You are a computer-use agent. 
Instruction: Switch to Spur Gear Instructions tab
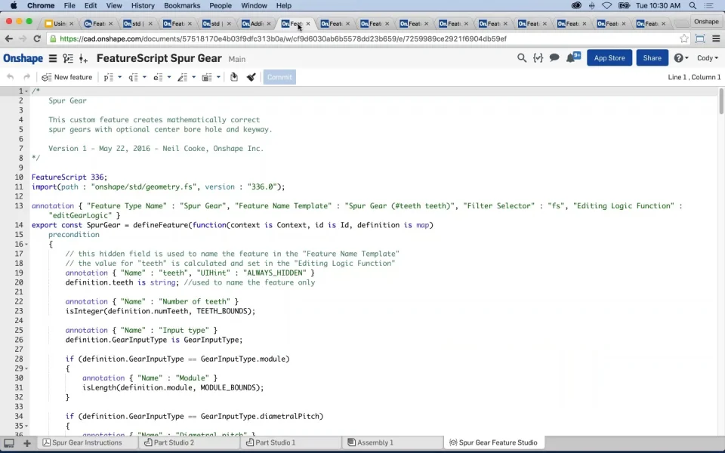(87, 443)
